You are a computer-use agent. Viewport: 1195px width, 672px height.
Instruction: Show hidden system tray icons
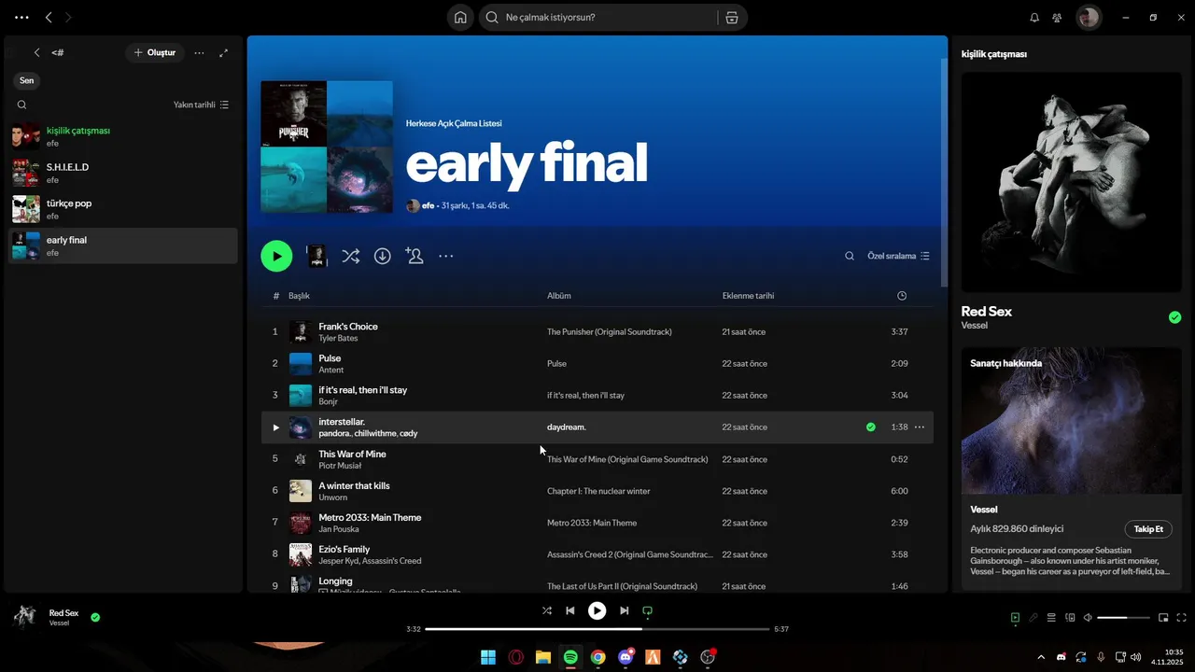coord(1041,657)
